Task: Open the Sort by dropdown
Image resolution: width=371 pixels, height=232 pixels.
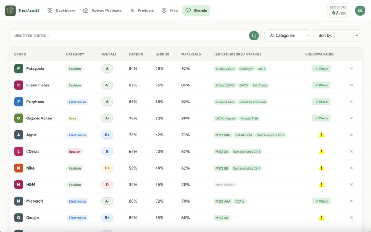Action: click(338, 35)
